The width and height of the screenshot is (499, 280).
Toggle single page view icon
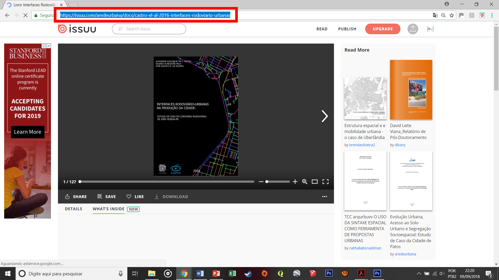315,182
